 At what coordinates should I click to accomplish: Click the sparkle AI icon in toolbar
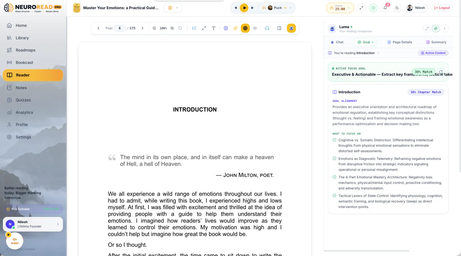click(x=235, y=28)
